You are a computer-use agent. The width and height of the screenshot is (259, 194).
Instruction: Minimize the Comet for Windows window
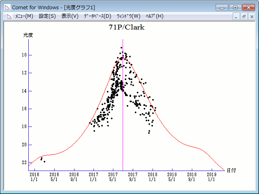pos(221,7)
